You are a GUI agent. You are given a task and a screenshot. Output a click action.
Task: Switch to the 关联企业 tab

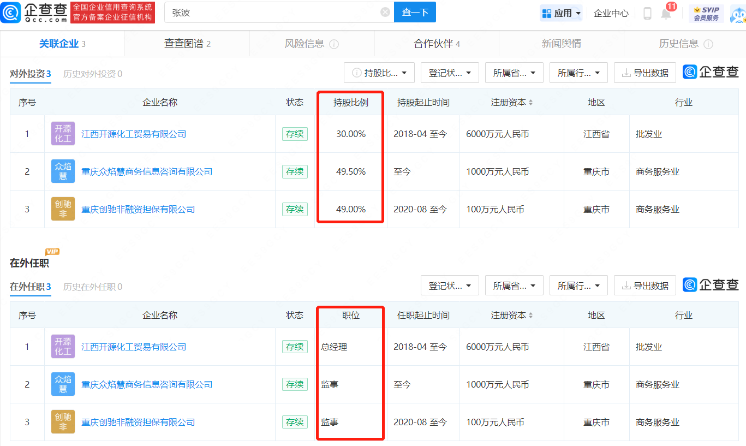[62, 44]
